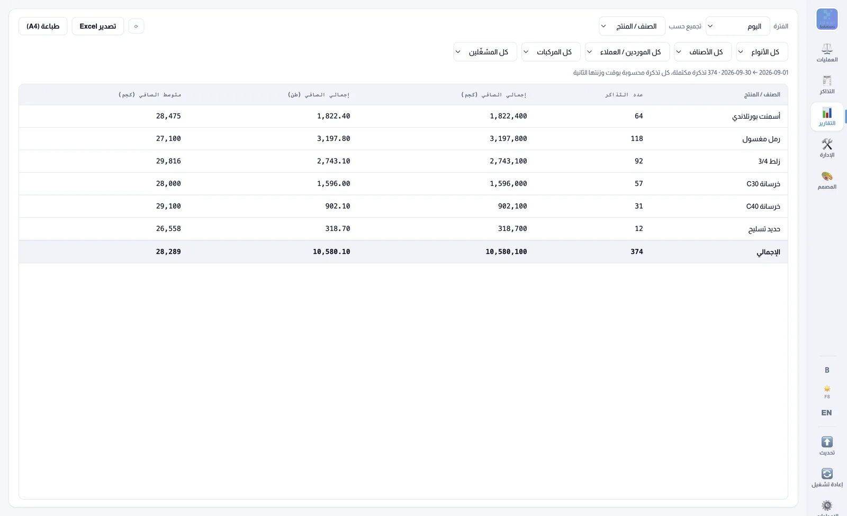This screenshot has height=516, width=847.
Task: Click الإجمالي total row label
Action: tap(768, 252)
